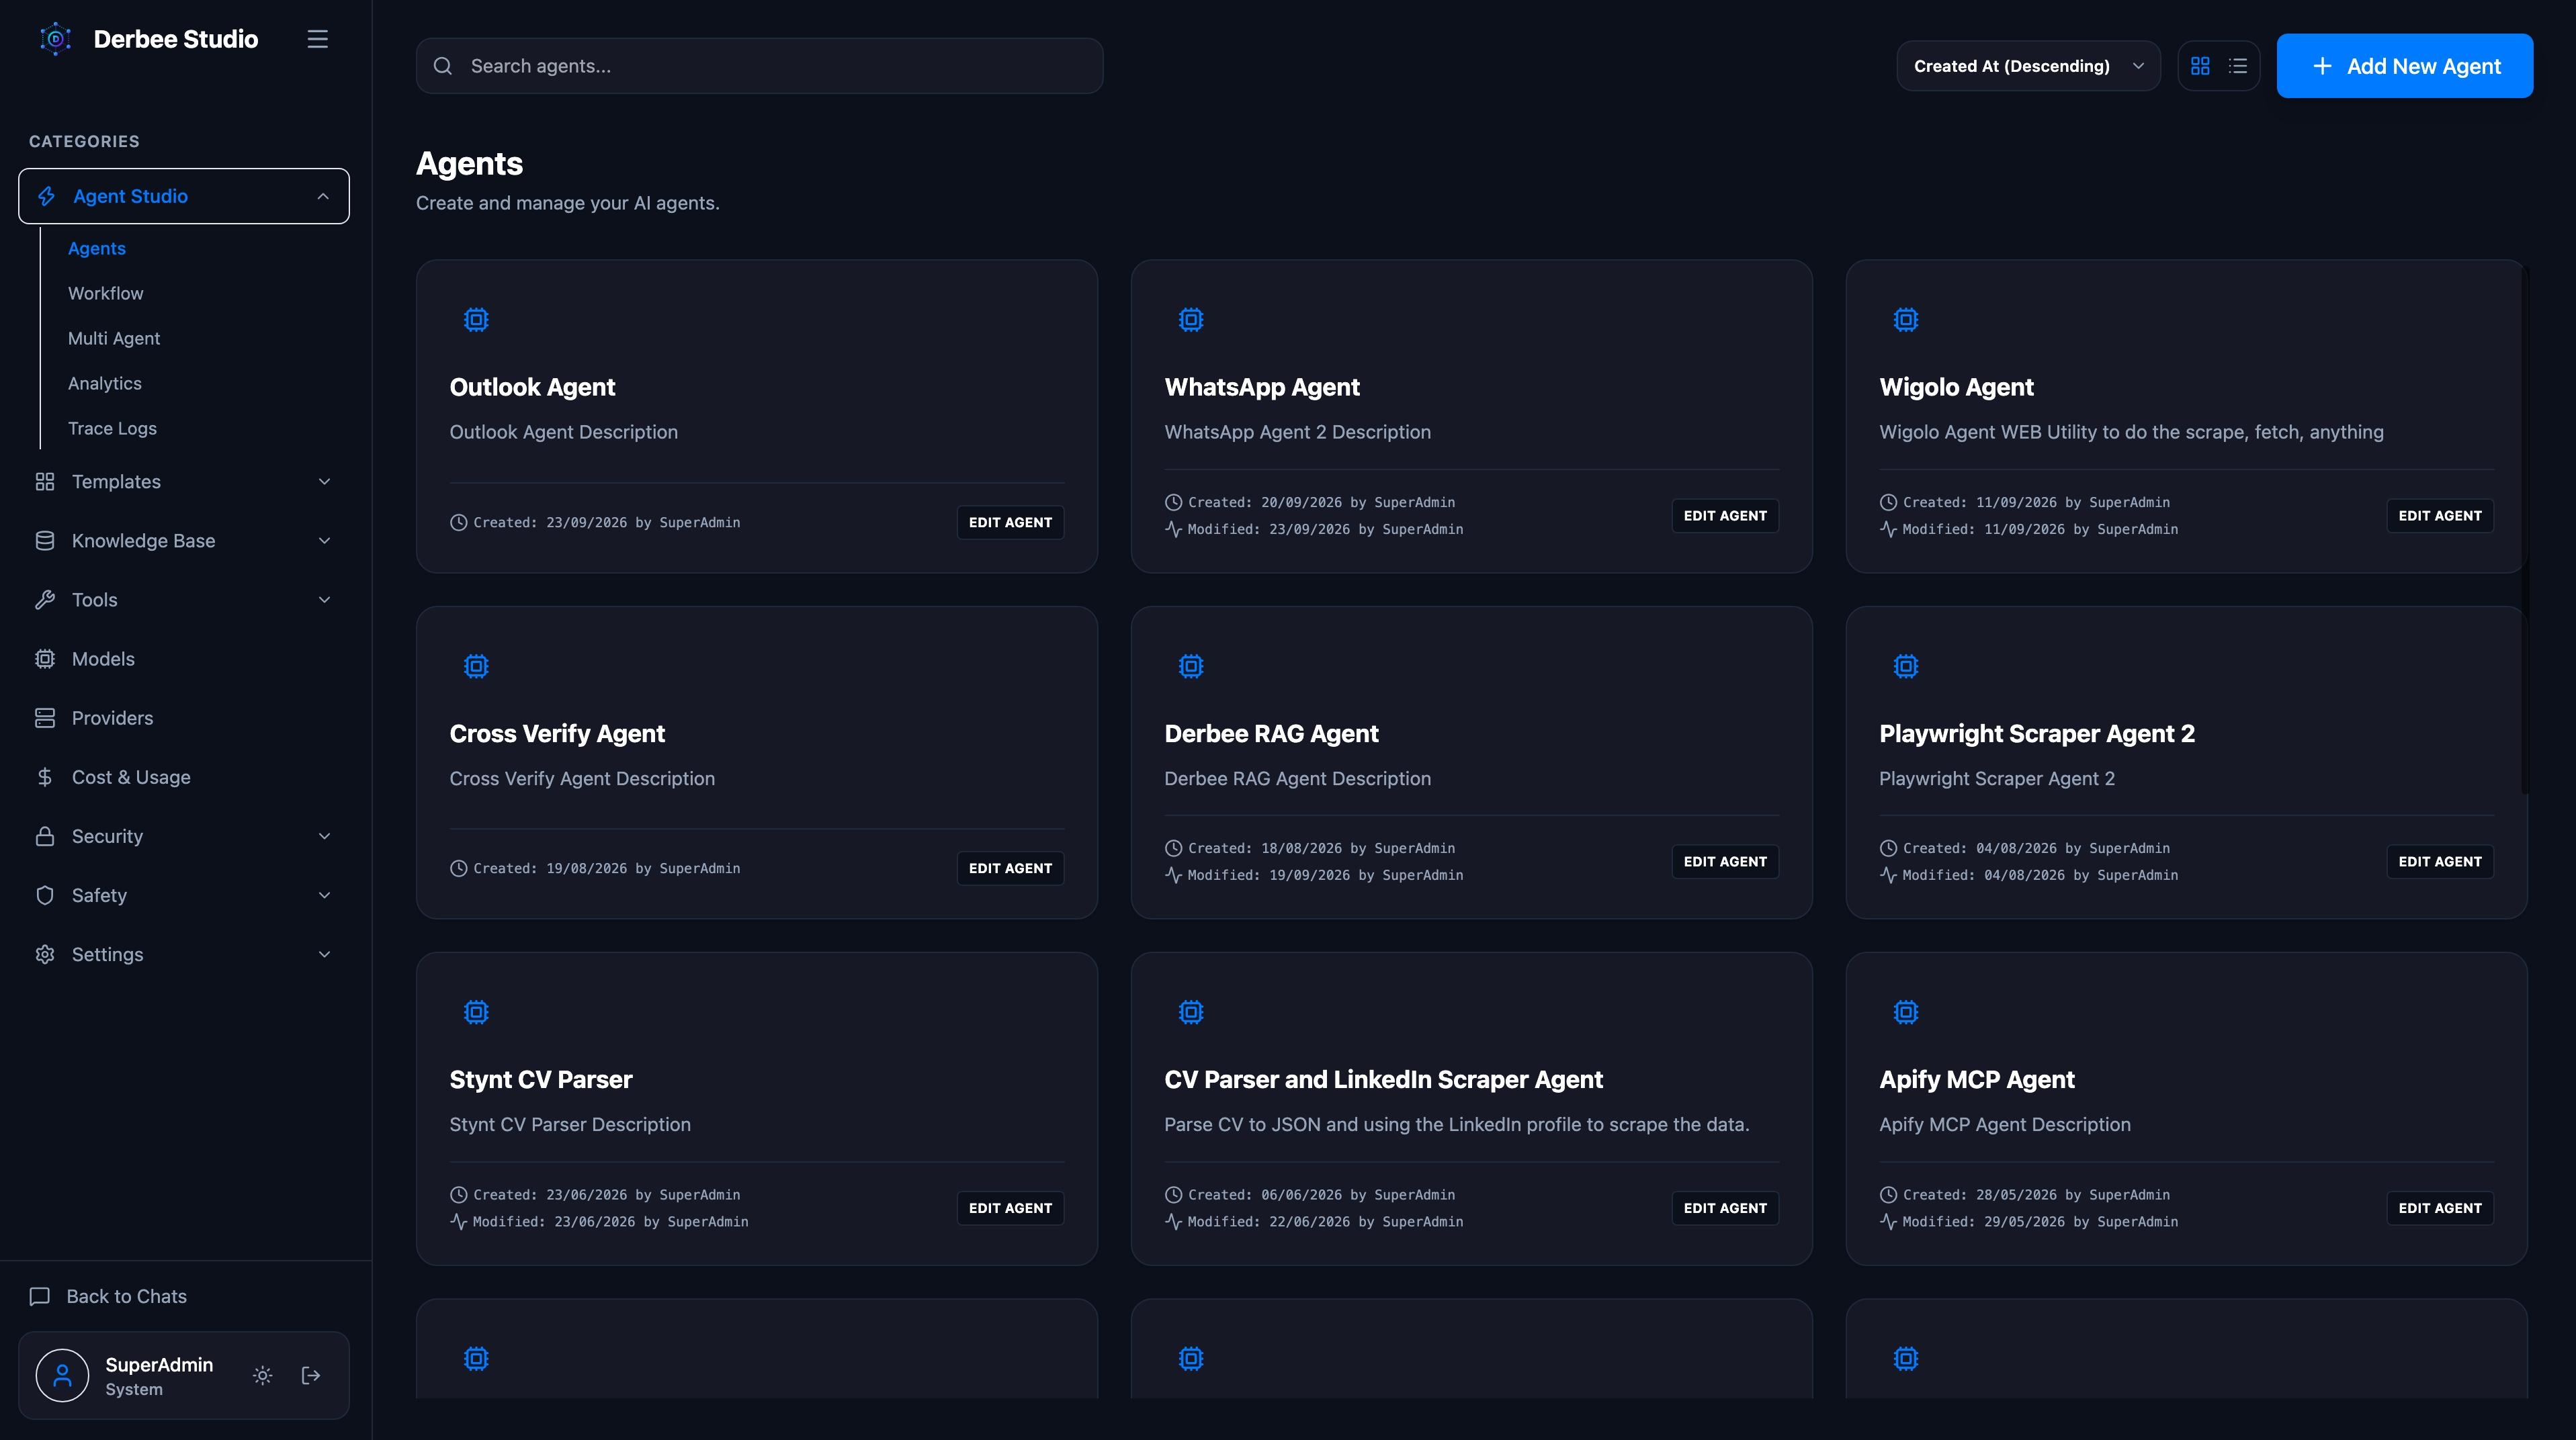Viewport: 2576px width, 1440px height.
Task: Open the Created At sort dropdown
Action: point(2028,66)
